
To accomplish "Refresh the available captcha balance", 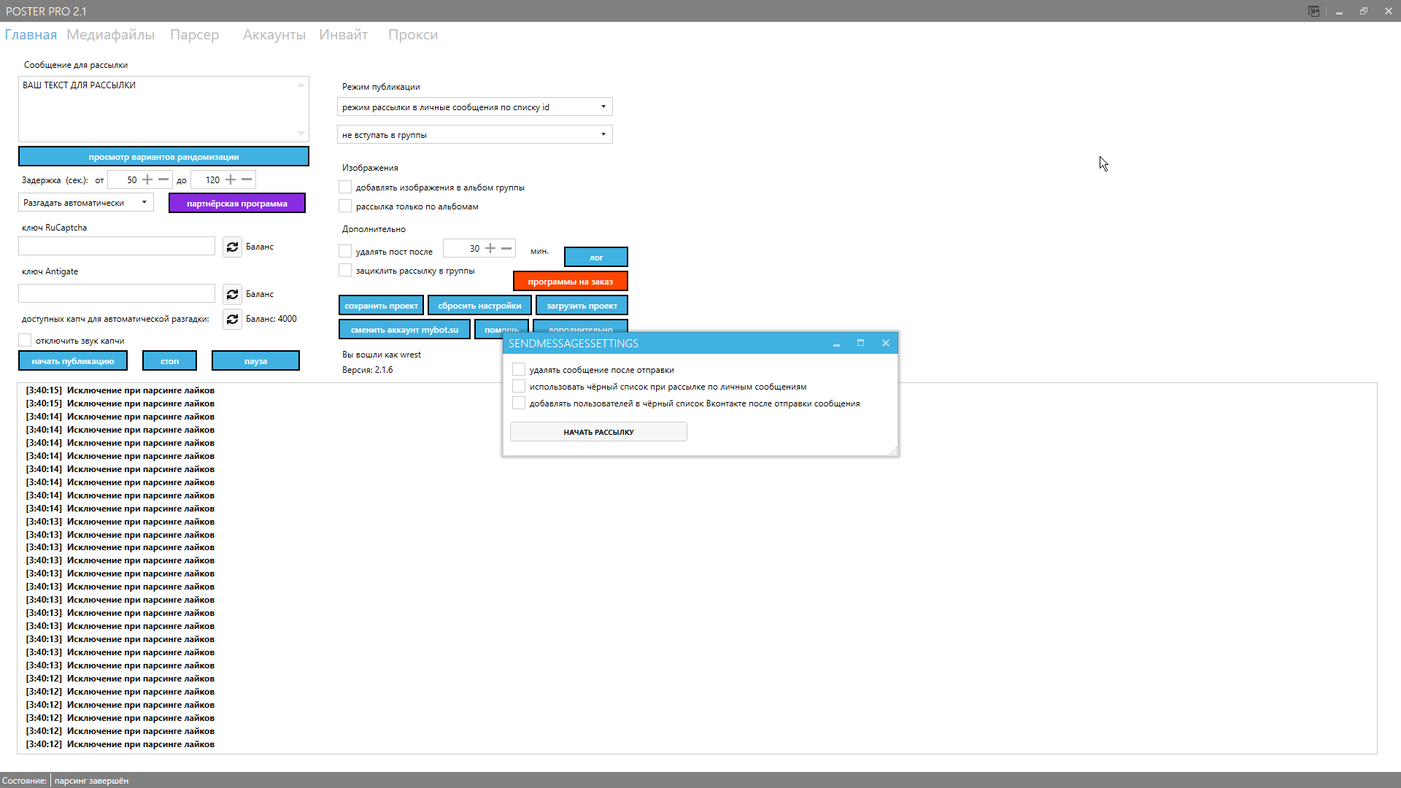I will point(232,320).
